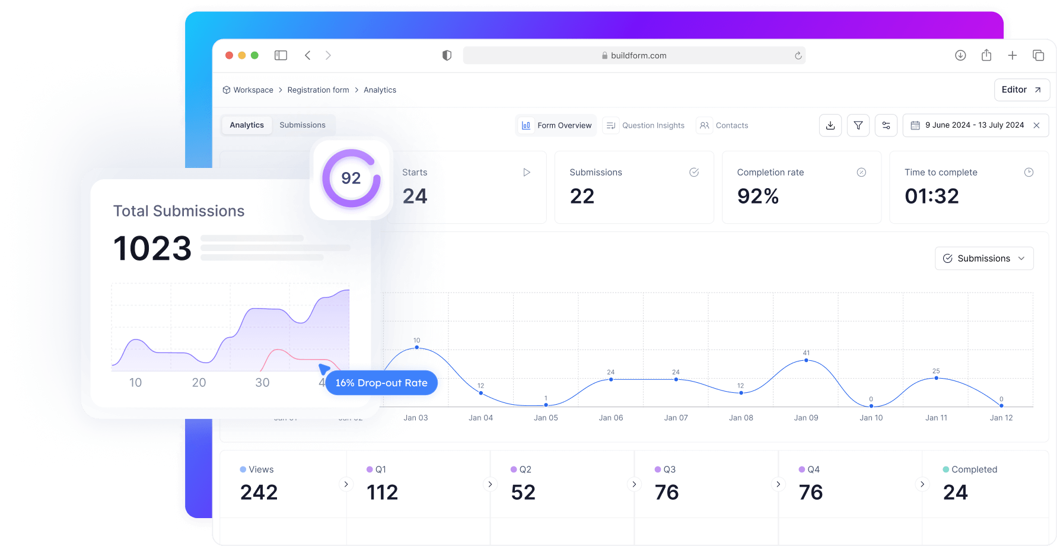The image size is (1057, 546).
Task: Select the Question Insights tab
Action: pos(644,125)
